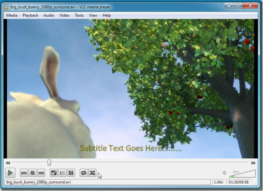
Task: Toggle fullscreen video mode
Action: coord(54,173)
